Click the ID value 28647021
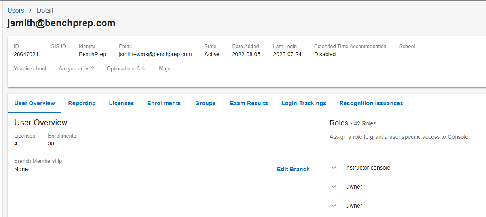486x217 pixels. tap(26, 54)
